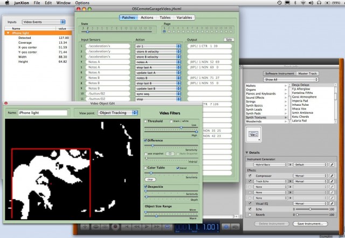Click the add track plus button
The width and height of the screenshot is (345, 238).
(x=84, y=228)
